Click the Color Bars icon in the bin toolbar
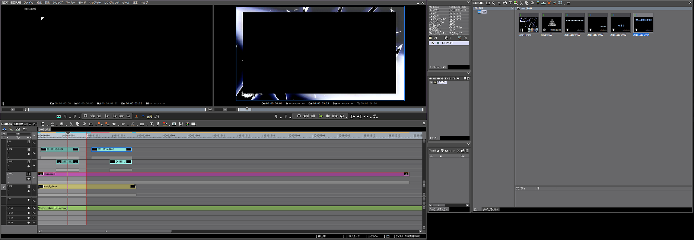Screen dimensions: 694x240 516,3
